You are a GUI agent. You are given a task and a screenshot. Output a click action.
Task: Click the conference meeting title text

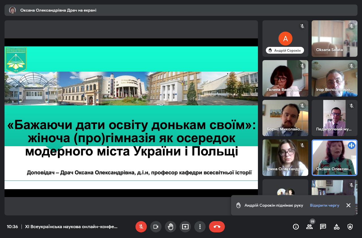[71, 227]
